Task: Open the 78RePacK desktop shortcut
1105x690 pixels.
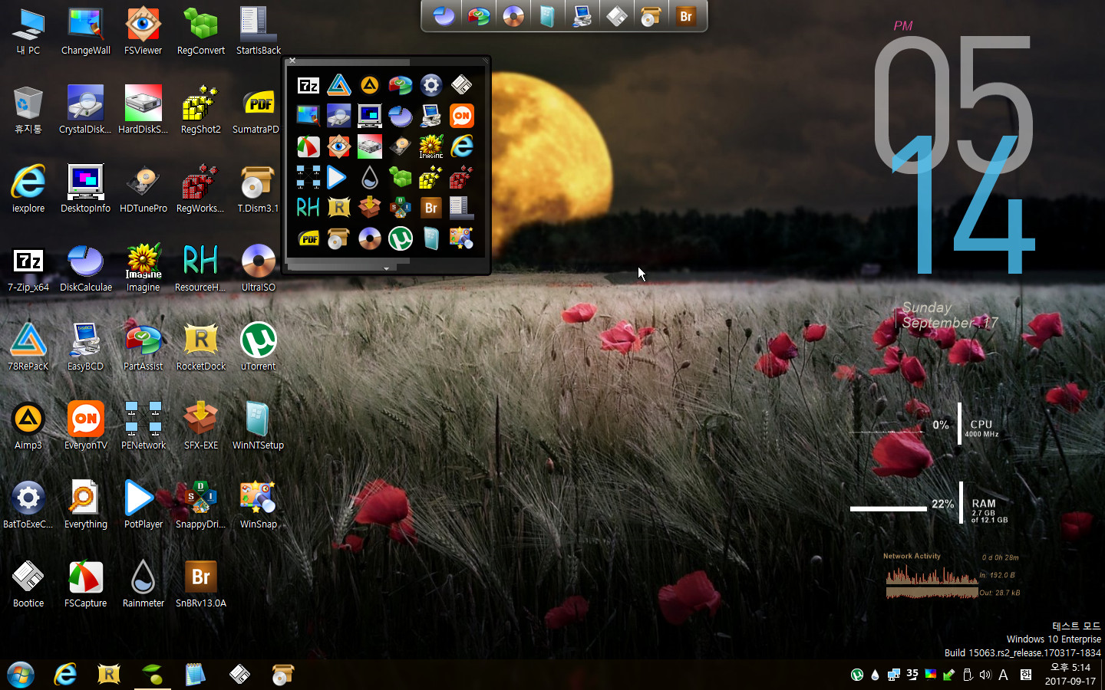Action: pos(28,347)
